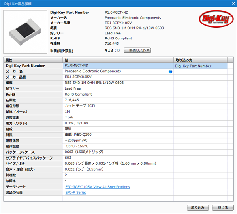Click the 閉じる button
The width and height of the screenshot is (237, 214).
[223, 208]
